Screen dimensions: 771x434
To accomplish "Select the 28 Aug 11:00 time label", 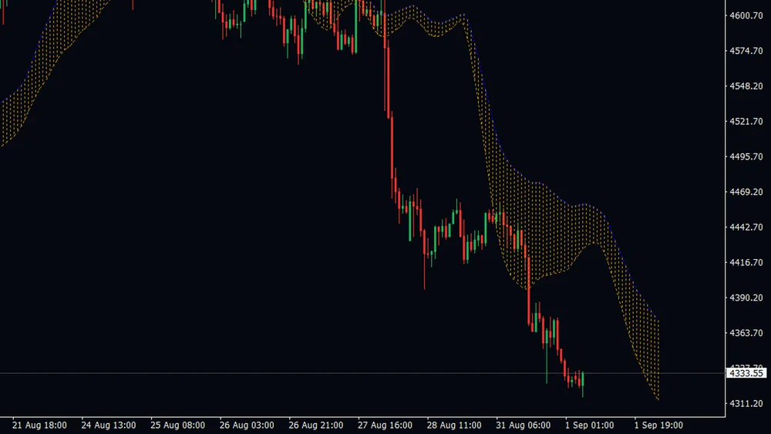I will point(454,426).
